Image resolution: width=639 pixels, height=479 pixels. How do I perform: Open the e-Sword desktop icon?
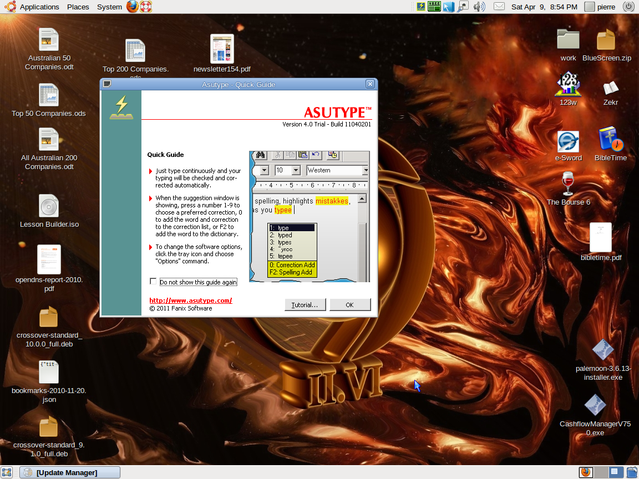(x=567, y=141)
